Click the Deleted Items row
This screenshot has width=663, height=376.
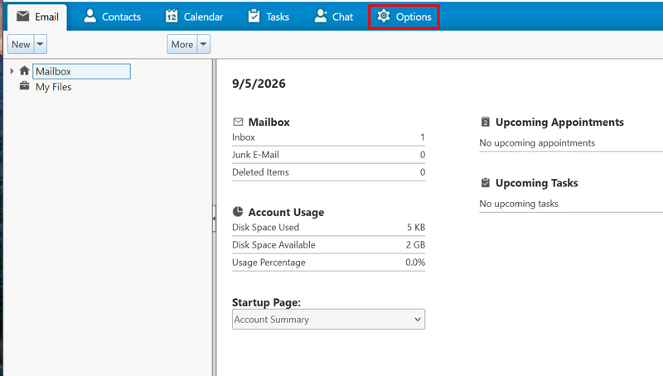[x=328, y=172]
